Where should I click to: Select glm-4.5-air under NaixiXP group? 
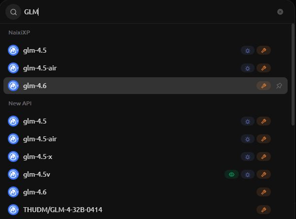pyautogui.click(x=39, y=68)
